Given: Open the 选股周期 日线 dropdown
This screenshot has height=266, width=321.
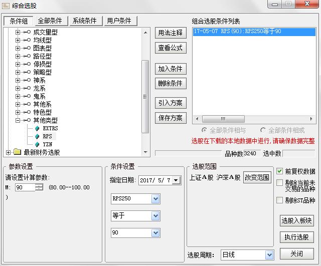Looking at the screenshot, I should pos(269,255).
